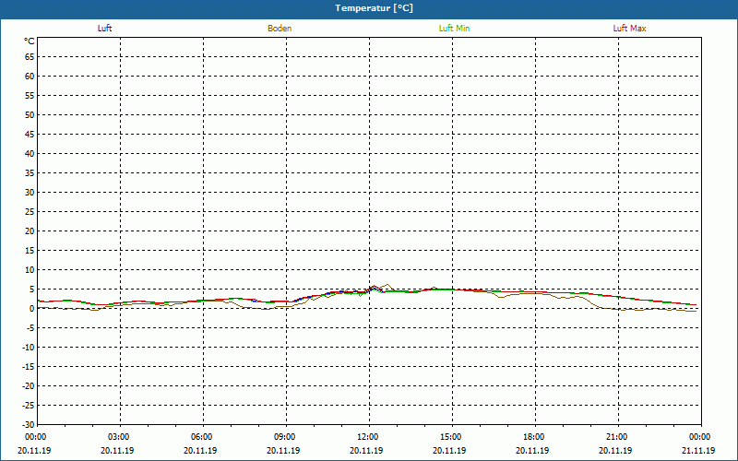This screenshot has width=738, height=461.
Task: Click the -10 value on the temperature axis
Action: (x=28, y=348)
